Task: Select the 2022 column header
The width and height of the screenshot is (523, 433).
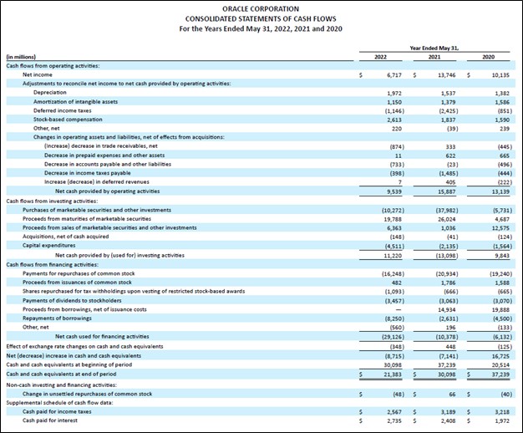Action: pos(377,56)
